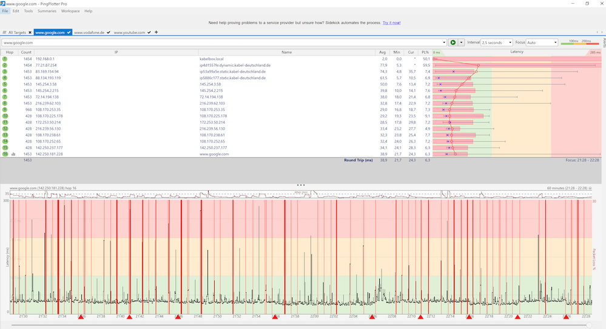Switch to the www.youtube.com tab
606x329 pixels.
click(x=129, y=33)
